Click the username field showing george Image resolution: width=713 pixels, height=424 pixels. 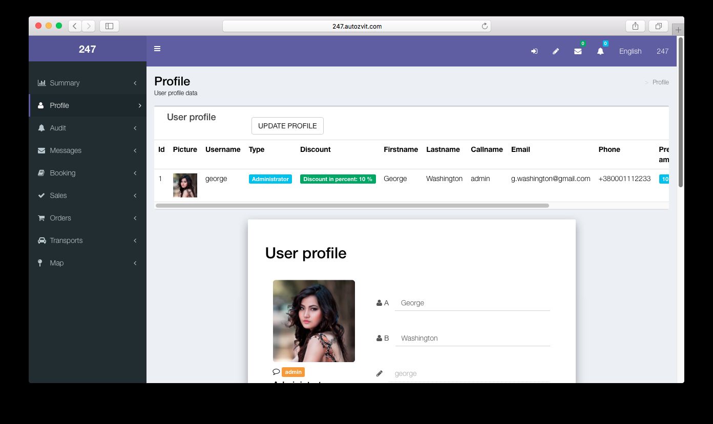click(x=469, y=373)
